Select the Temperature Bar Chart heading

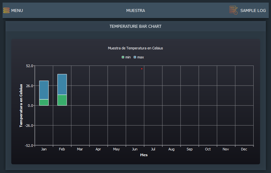click(135, 26)
